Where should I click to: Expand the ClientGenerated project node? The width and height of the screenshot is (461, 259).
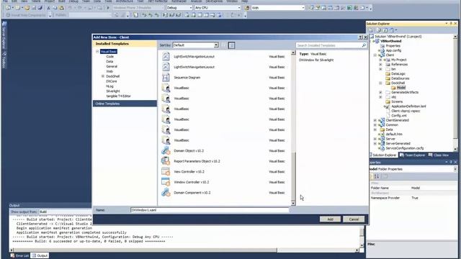tap(375, 120)
